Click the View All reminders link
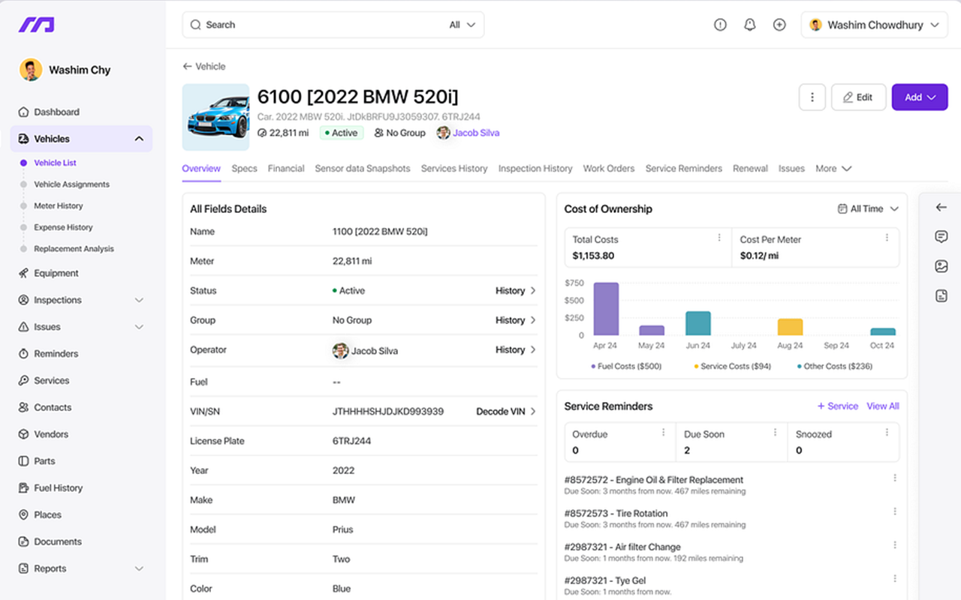This screenshot has width=961, height=600. [882, 406]
